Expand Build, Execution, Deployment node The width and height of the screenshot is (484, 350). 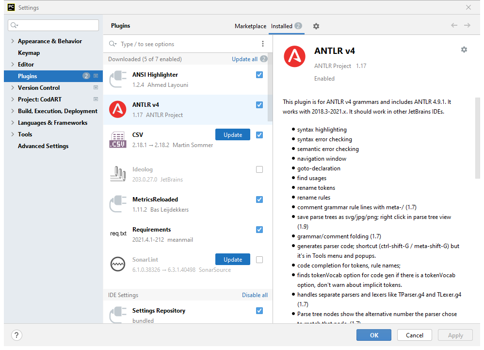tap(12, 111)
